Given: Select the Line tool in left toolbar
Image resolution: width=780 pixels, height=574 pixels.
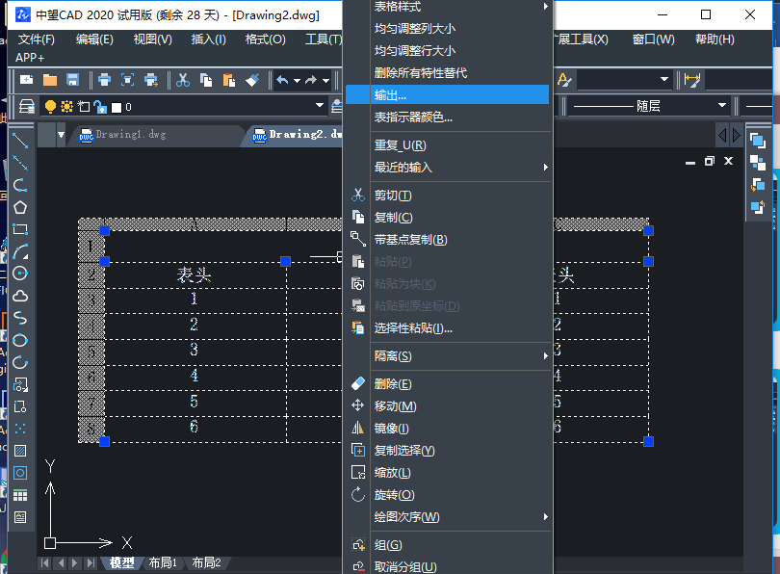Looking at the screenshot, I should (x=19, y=141).
